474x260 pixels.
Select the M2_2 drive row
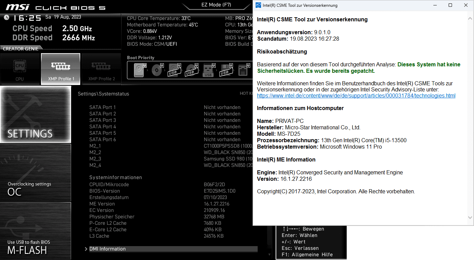[171, 152]
